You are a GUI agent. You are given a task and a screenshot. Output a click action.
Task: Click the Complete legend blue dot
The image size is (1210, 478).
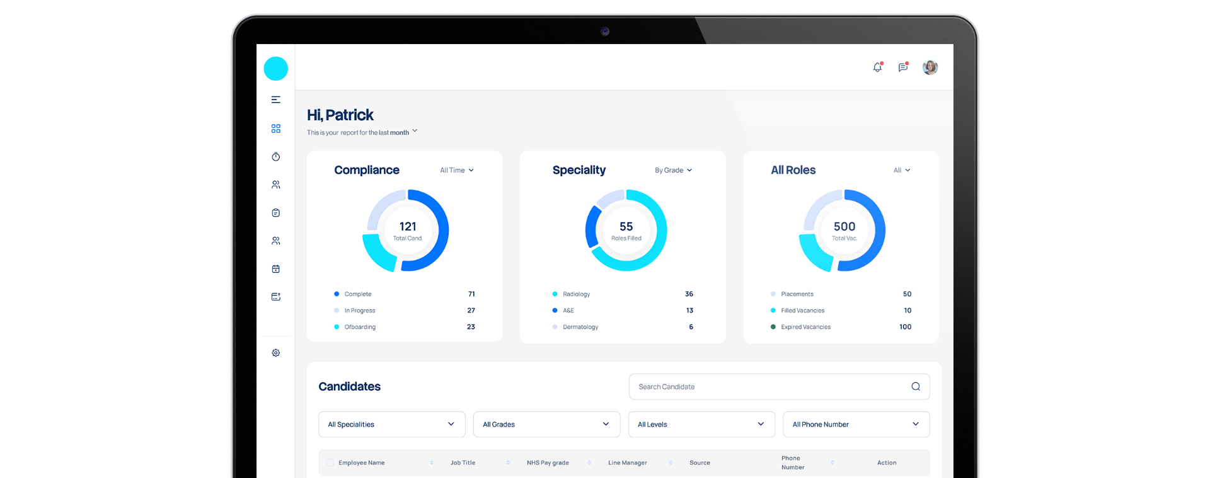point(337,294)
